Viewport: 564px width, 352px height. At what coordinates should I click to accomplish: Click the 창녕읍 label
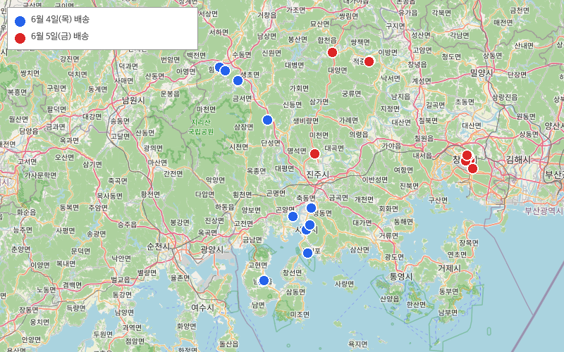coord(417,64)
